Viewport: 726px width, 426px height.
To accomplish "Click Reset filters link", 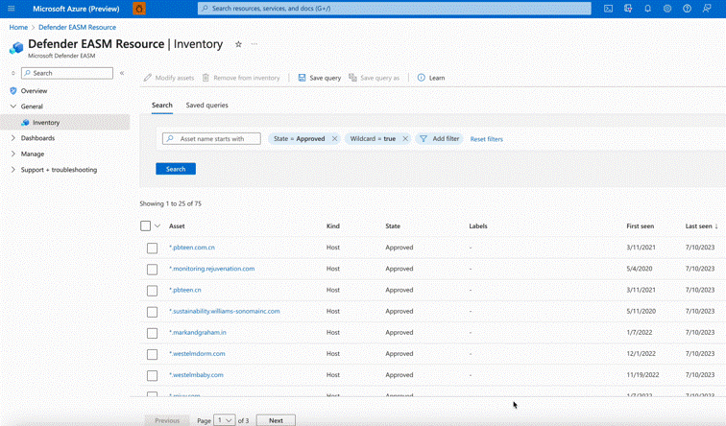I will [x=487, y=139].
